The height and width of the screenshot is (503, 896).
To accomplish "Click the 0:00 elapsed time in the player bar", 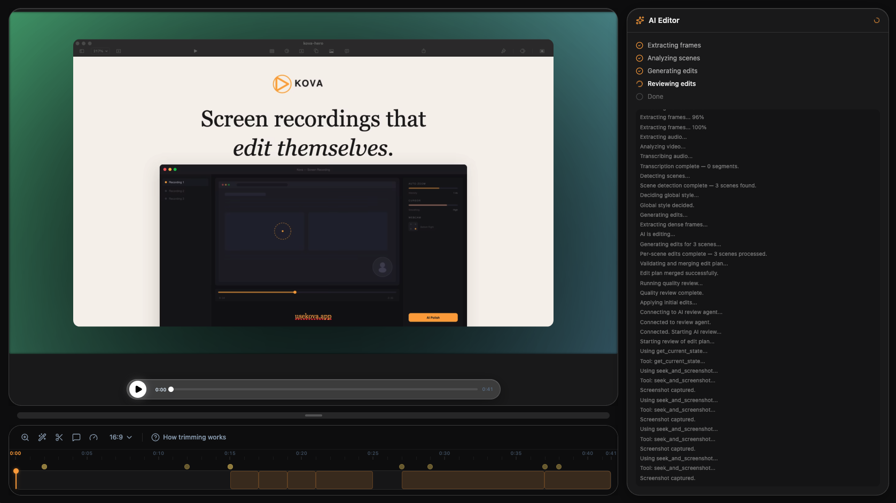I will point(160,390).
